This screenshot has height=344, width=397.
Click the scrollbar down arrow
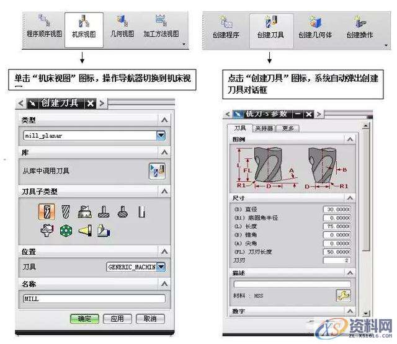tap(366, 314)
